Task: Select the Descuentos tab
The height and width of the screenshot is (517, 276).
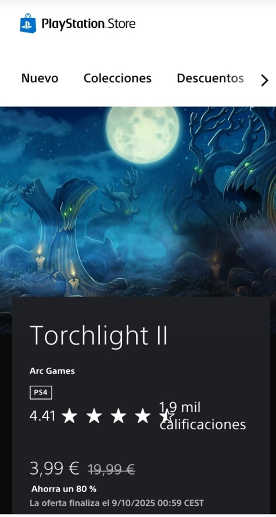Action: (210, 78)
